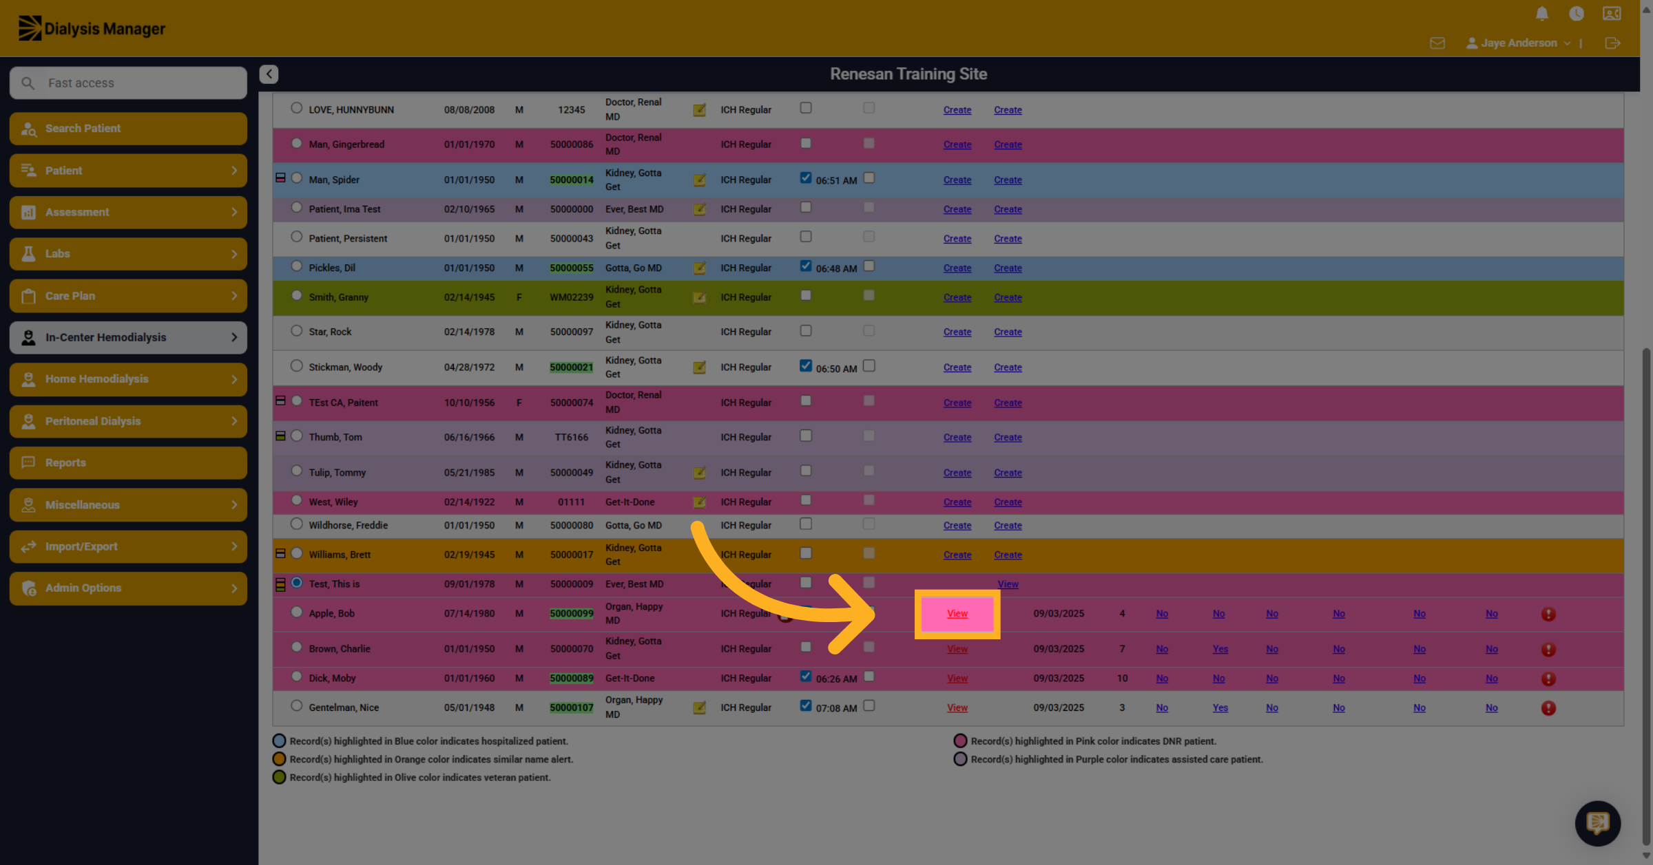Click the note icon in Pickles, Dil row
Screen dimensions: 1653x865
tap(699, 268)
